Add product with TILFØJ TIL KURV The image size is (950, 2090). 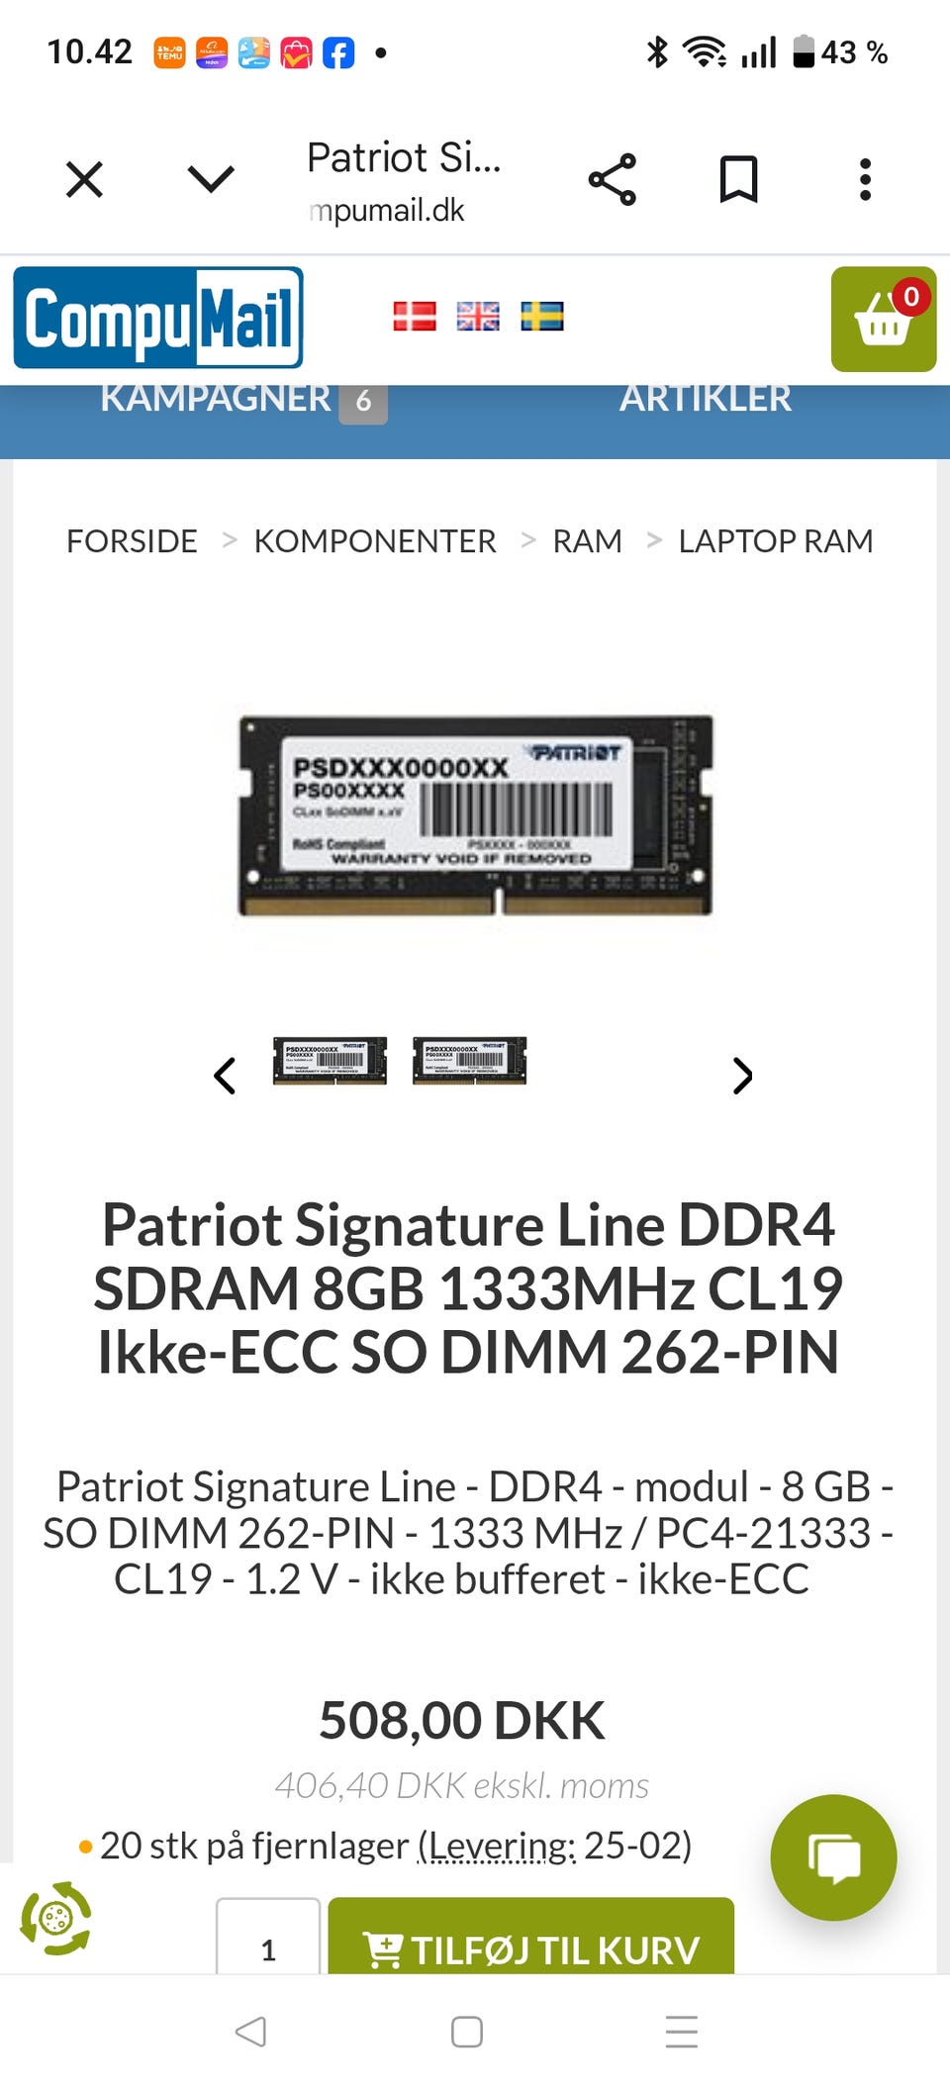tap(531, 1937)
